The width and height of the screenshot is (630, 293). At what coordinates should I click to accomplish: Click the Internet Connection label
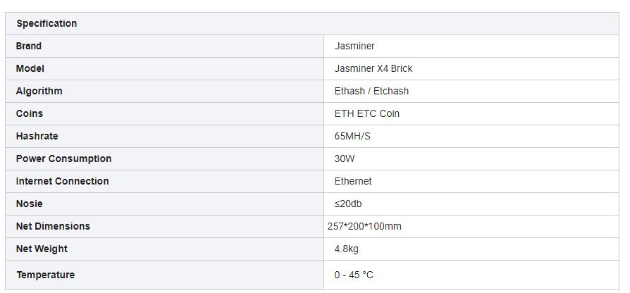coord(62,181)
